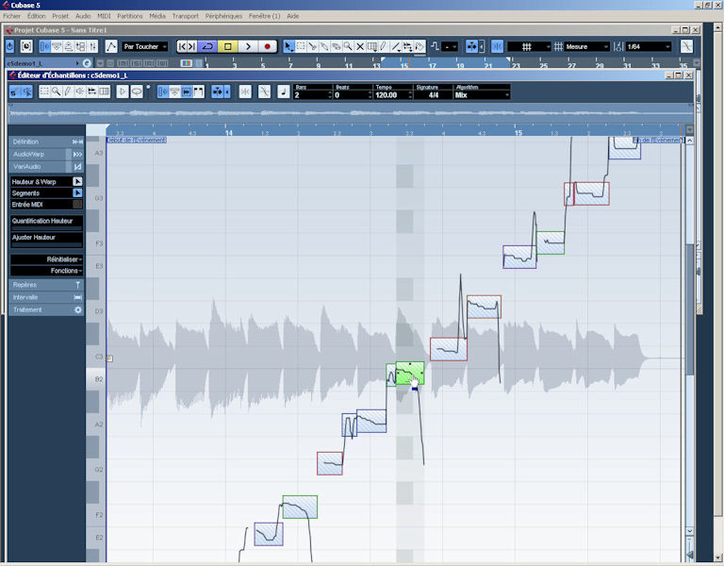Toggle the Cycle loop button
724x566 pixels.
point(207,46)
